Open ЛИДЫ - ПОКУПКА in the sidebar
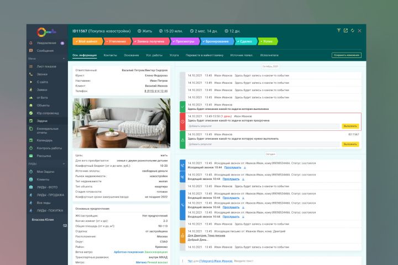Image resolution: width=398 pixels, height=265 pixels. pyautogui.click(x=50, y=210)
